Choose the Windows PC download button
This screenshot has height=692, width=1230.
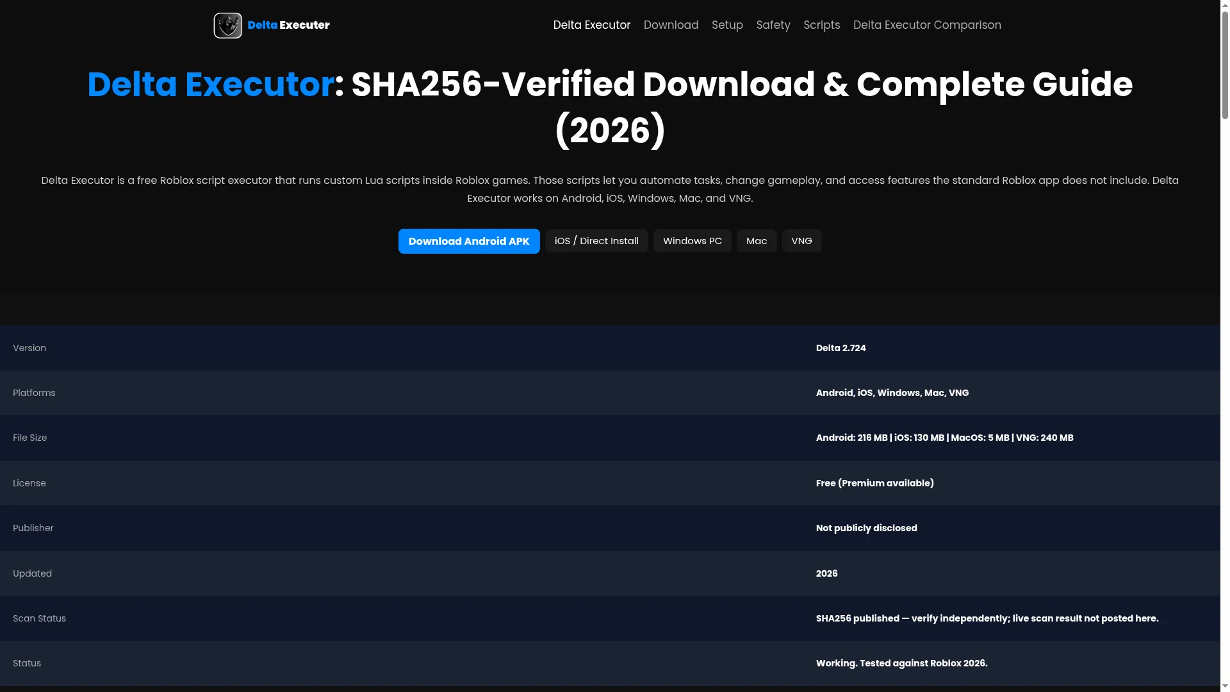click(x=693, y=241)
